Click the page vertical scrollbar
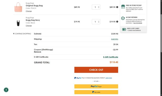 (161, 34)
